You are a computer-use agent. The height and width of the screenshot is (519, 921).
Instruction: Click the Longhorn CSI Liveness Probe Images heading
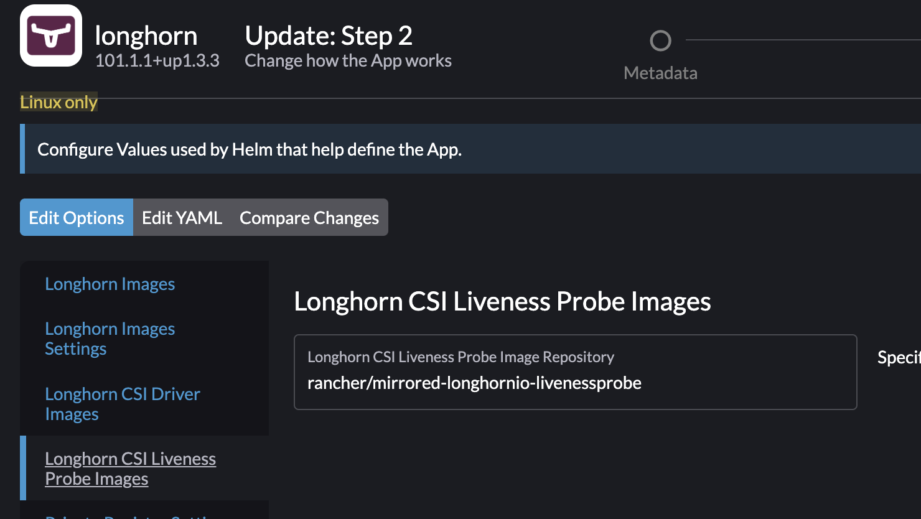click(502, 302)
